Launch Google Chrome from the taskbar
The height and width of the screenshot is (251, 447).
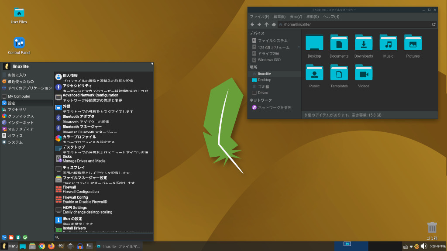42,246
